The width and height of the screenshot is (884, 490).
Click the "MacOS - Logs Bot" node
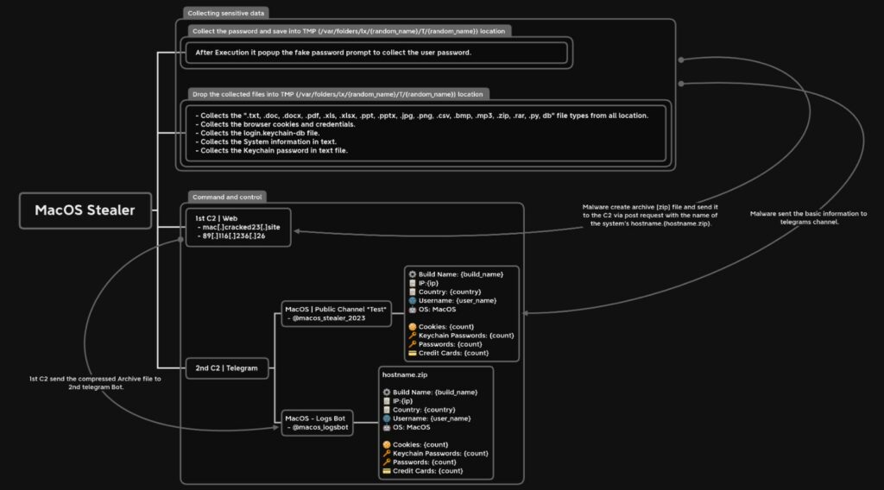pyautogui.click(x=317, y=422)
